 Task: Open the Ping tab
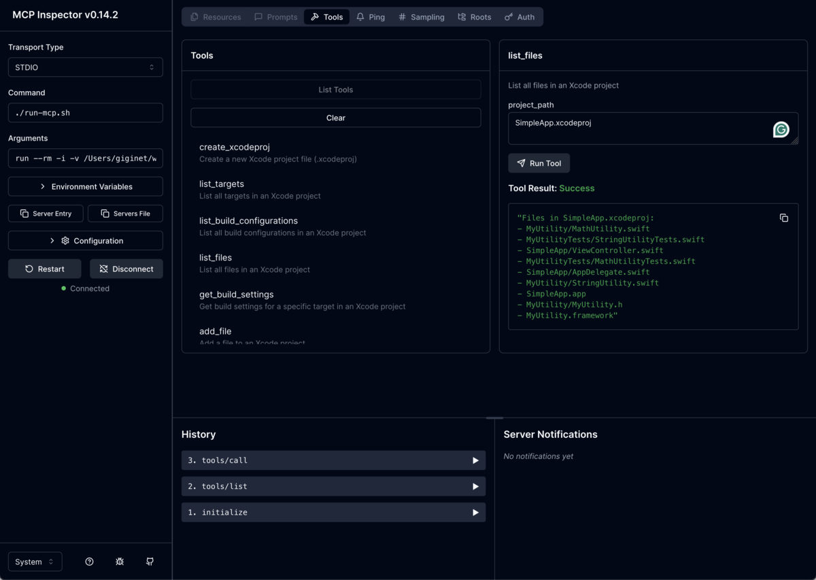[371, 17]
